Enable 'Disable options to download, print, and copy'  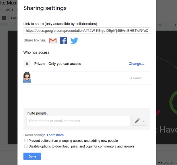26,146
